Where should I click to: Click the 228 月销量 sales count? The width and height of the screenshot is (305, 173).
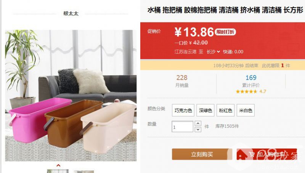pyautogui.click(x=182, y=81)
